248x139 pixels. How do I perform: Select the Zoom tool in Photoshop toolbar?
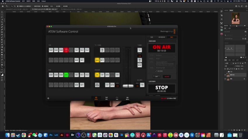coord(2,67)
